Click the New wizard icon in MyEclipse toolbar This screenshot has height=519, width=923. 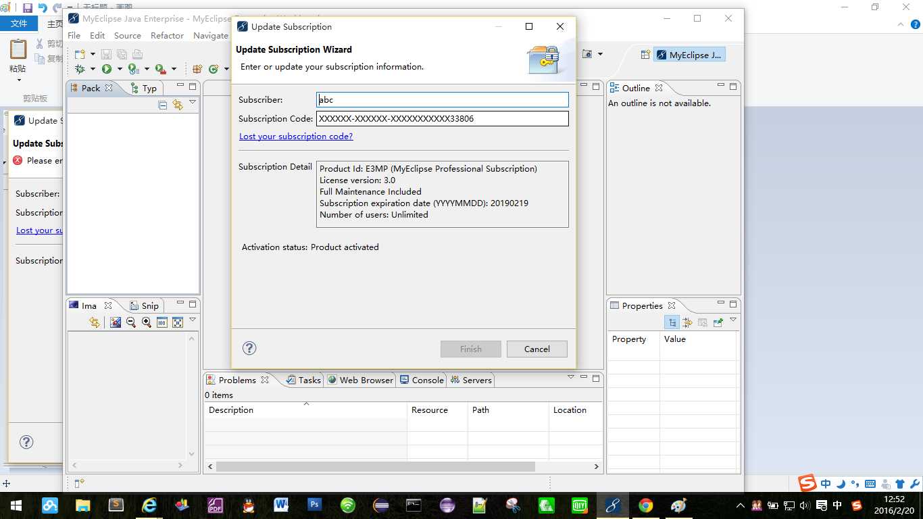(79, 54)
